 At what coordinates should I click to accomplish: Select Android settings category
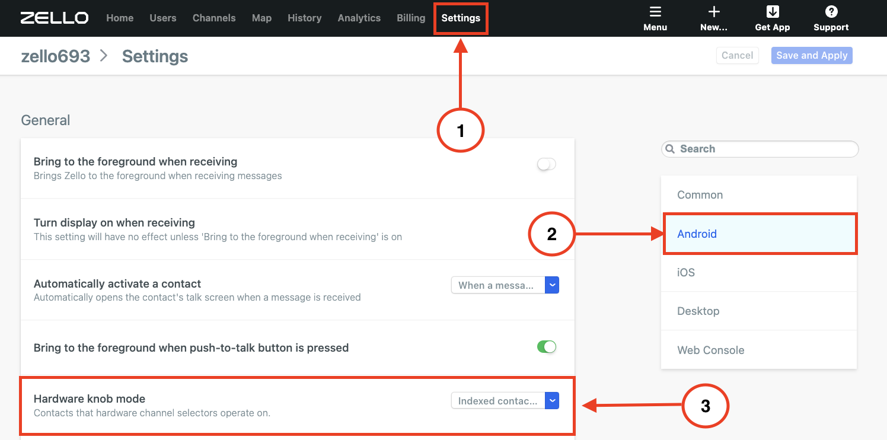click(x=759, y=234)
